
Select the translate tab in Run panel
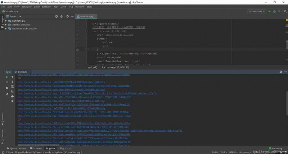[x=22, y=72]
